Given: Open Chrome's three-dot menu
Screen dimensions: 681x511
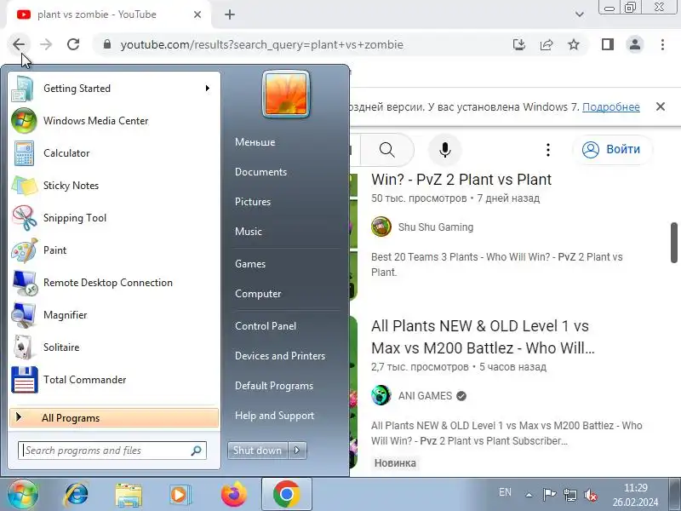Looking at the screenshot, I should 662,44.
